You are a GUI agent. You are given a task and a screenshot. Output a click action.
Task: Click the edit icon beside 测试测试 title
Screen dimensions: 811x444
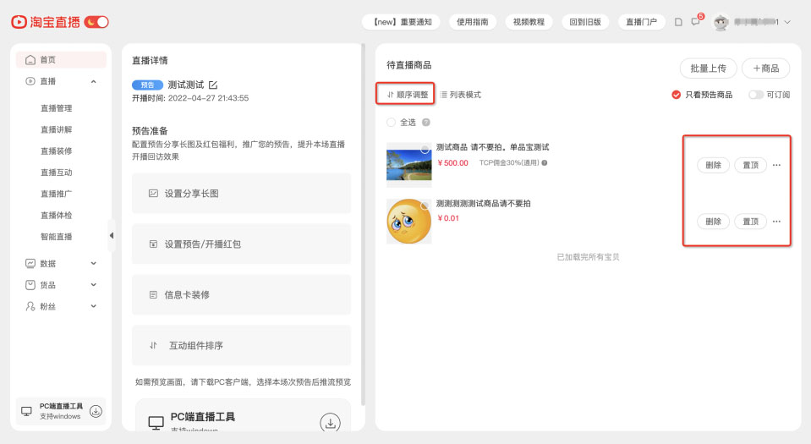[213, 85]
